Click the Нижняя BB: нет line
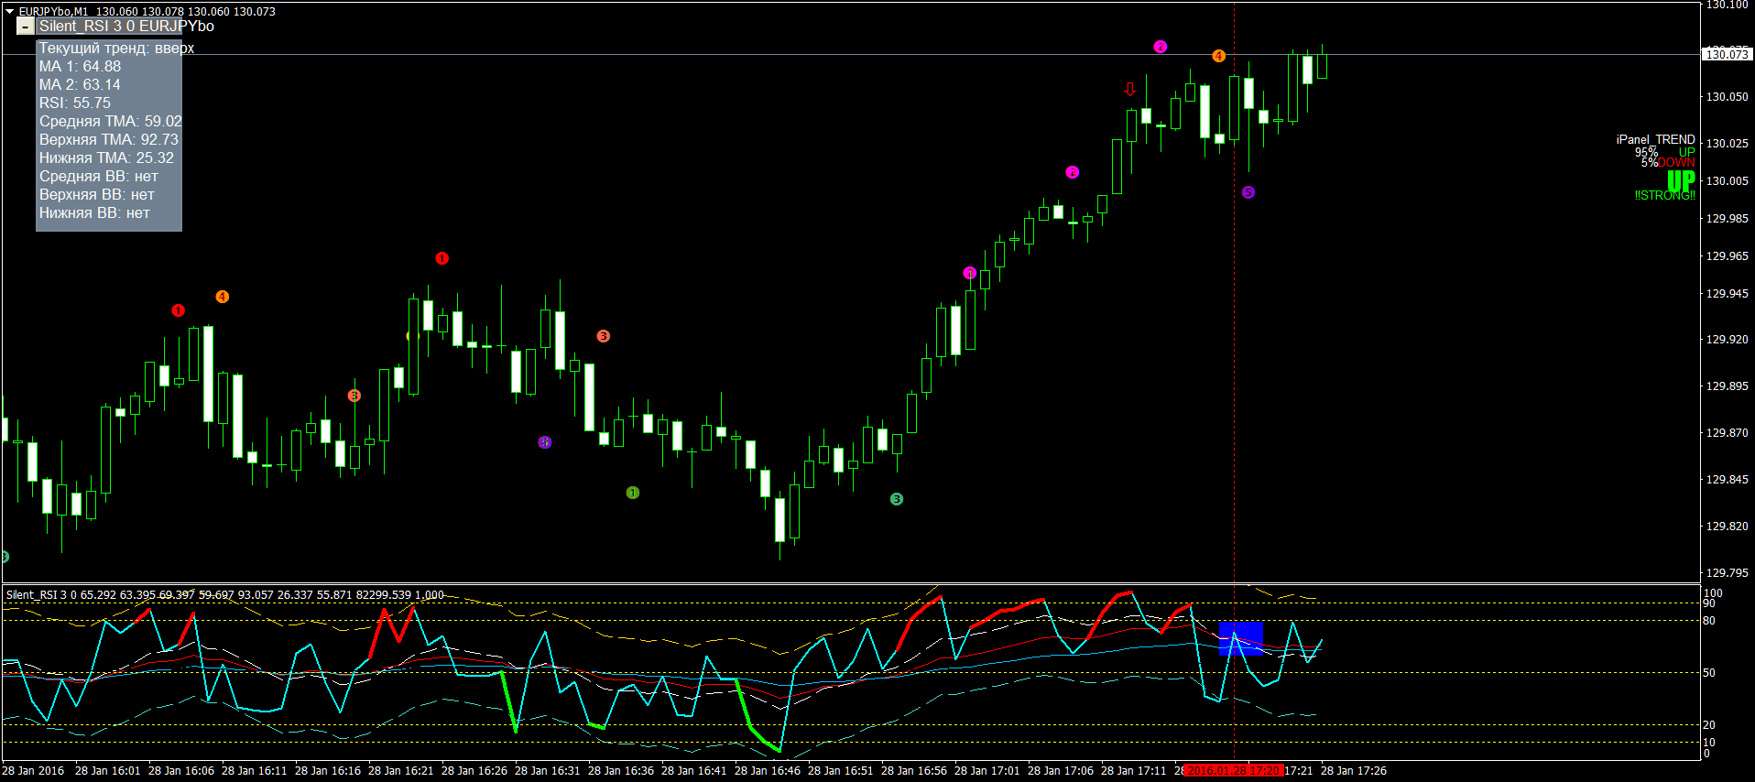 click(94, 213)
